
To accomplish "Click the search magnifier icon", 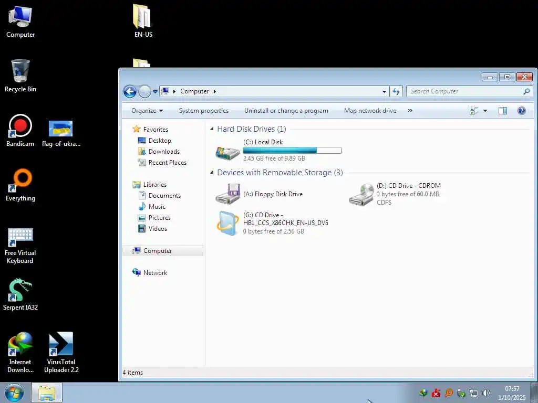I will click(526, 91).
